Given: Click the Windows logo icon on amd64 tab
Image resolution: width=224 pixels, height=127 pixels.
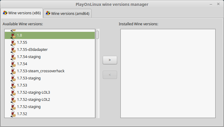Looking at the screenshot, I should point(48,13).
